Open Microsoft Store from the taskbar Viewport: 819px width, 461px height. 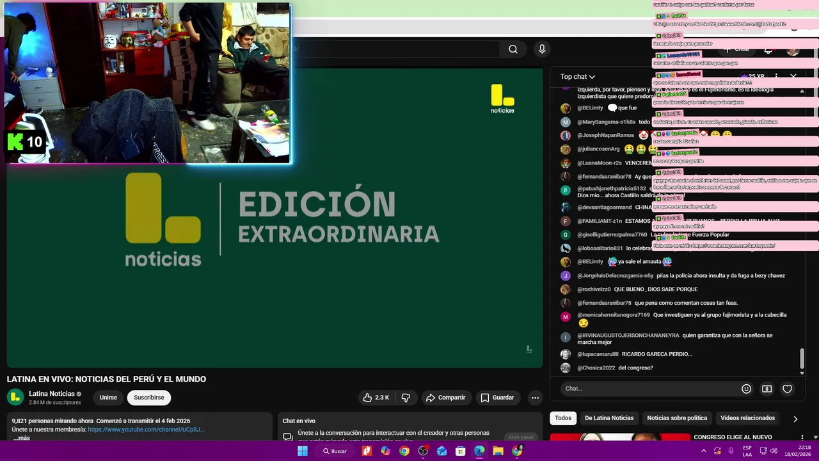pyautogui.click(x=460, y=451)
